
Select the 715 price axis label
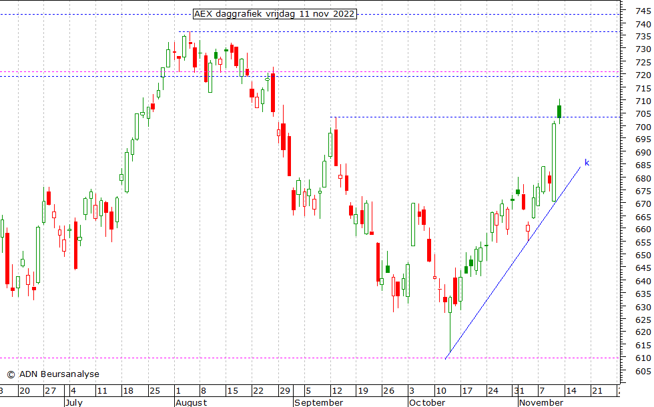(x=643, y=88)
